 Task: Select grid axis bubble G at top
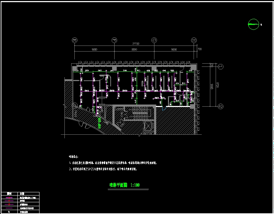(154, 40)
